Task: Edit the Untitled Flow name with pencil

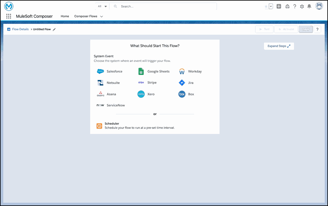Action: pos(54,29)
